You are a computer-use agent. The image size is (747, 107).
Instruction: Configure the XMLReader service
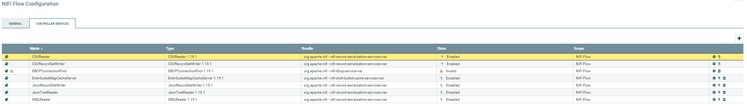(714, 100)
